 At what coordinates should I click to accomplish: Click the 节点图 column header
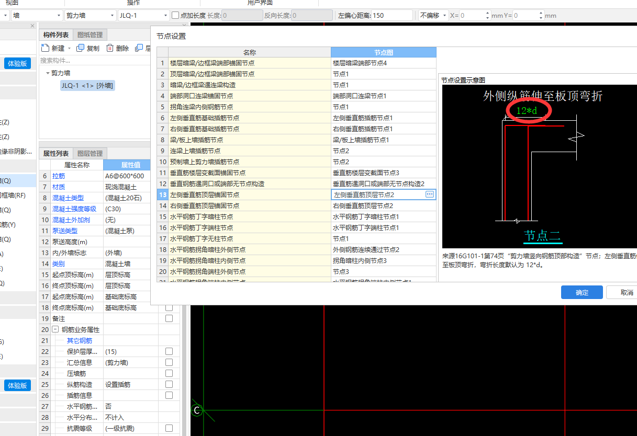[x=384, y=52]
